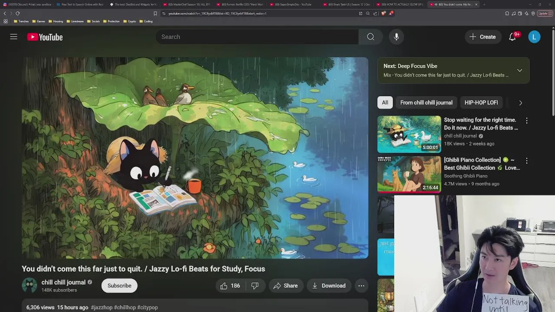Select the HIP-HOP LOFI chip
The height and width of the screenshot is (312, 555).
[x=481, y=103]
